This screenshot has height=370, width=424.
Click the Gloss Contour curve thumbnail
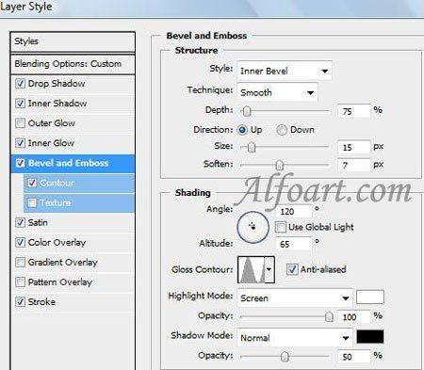point(252,269)
